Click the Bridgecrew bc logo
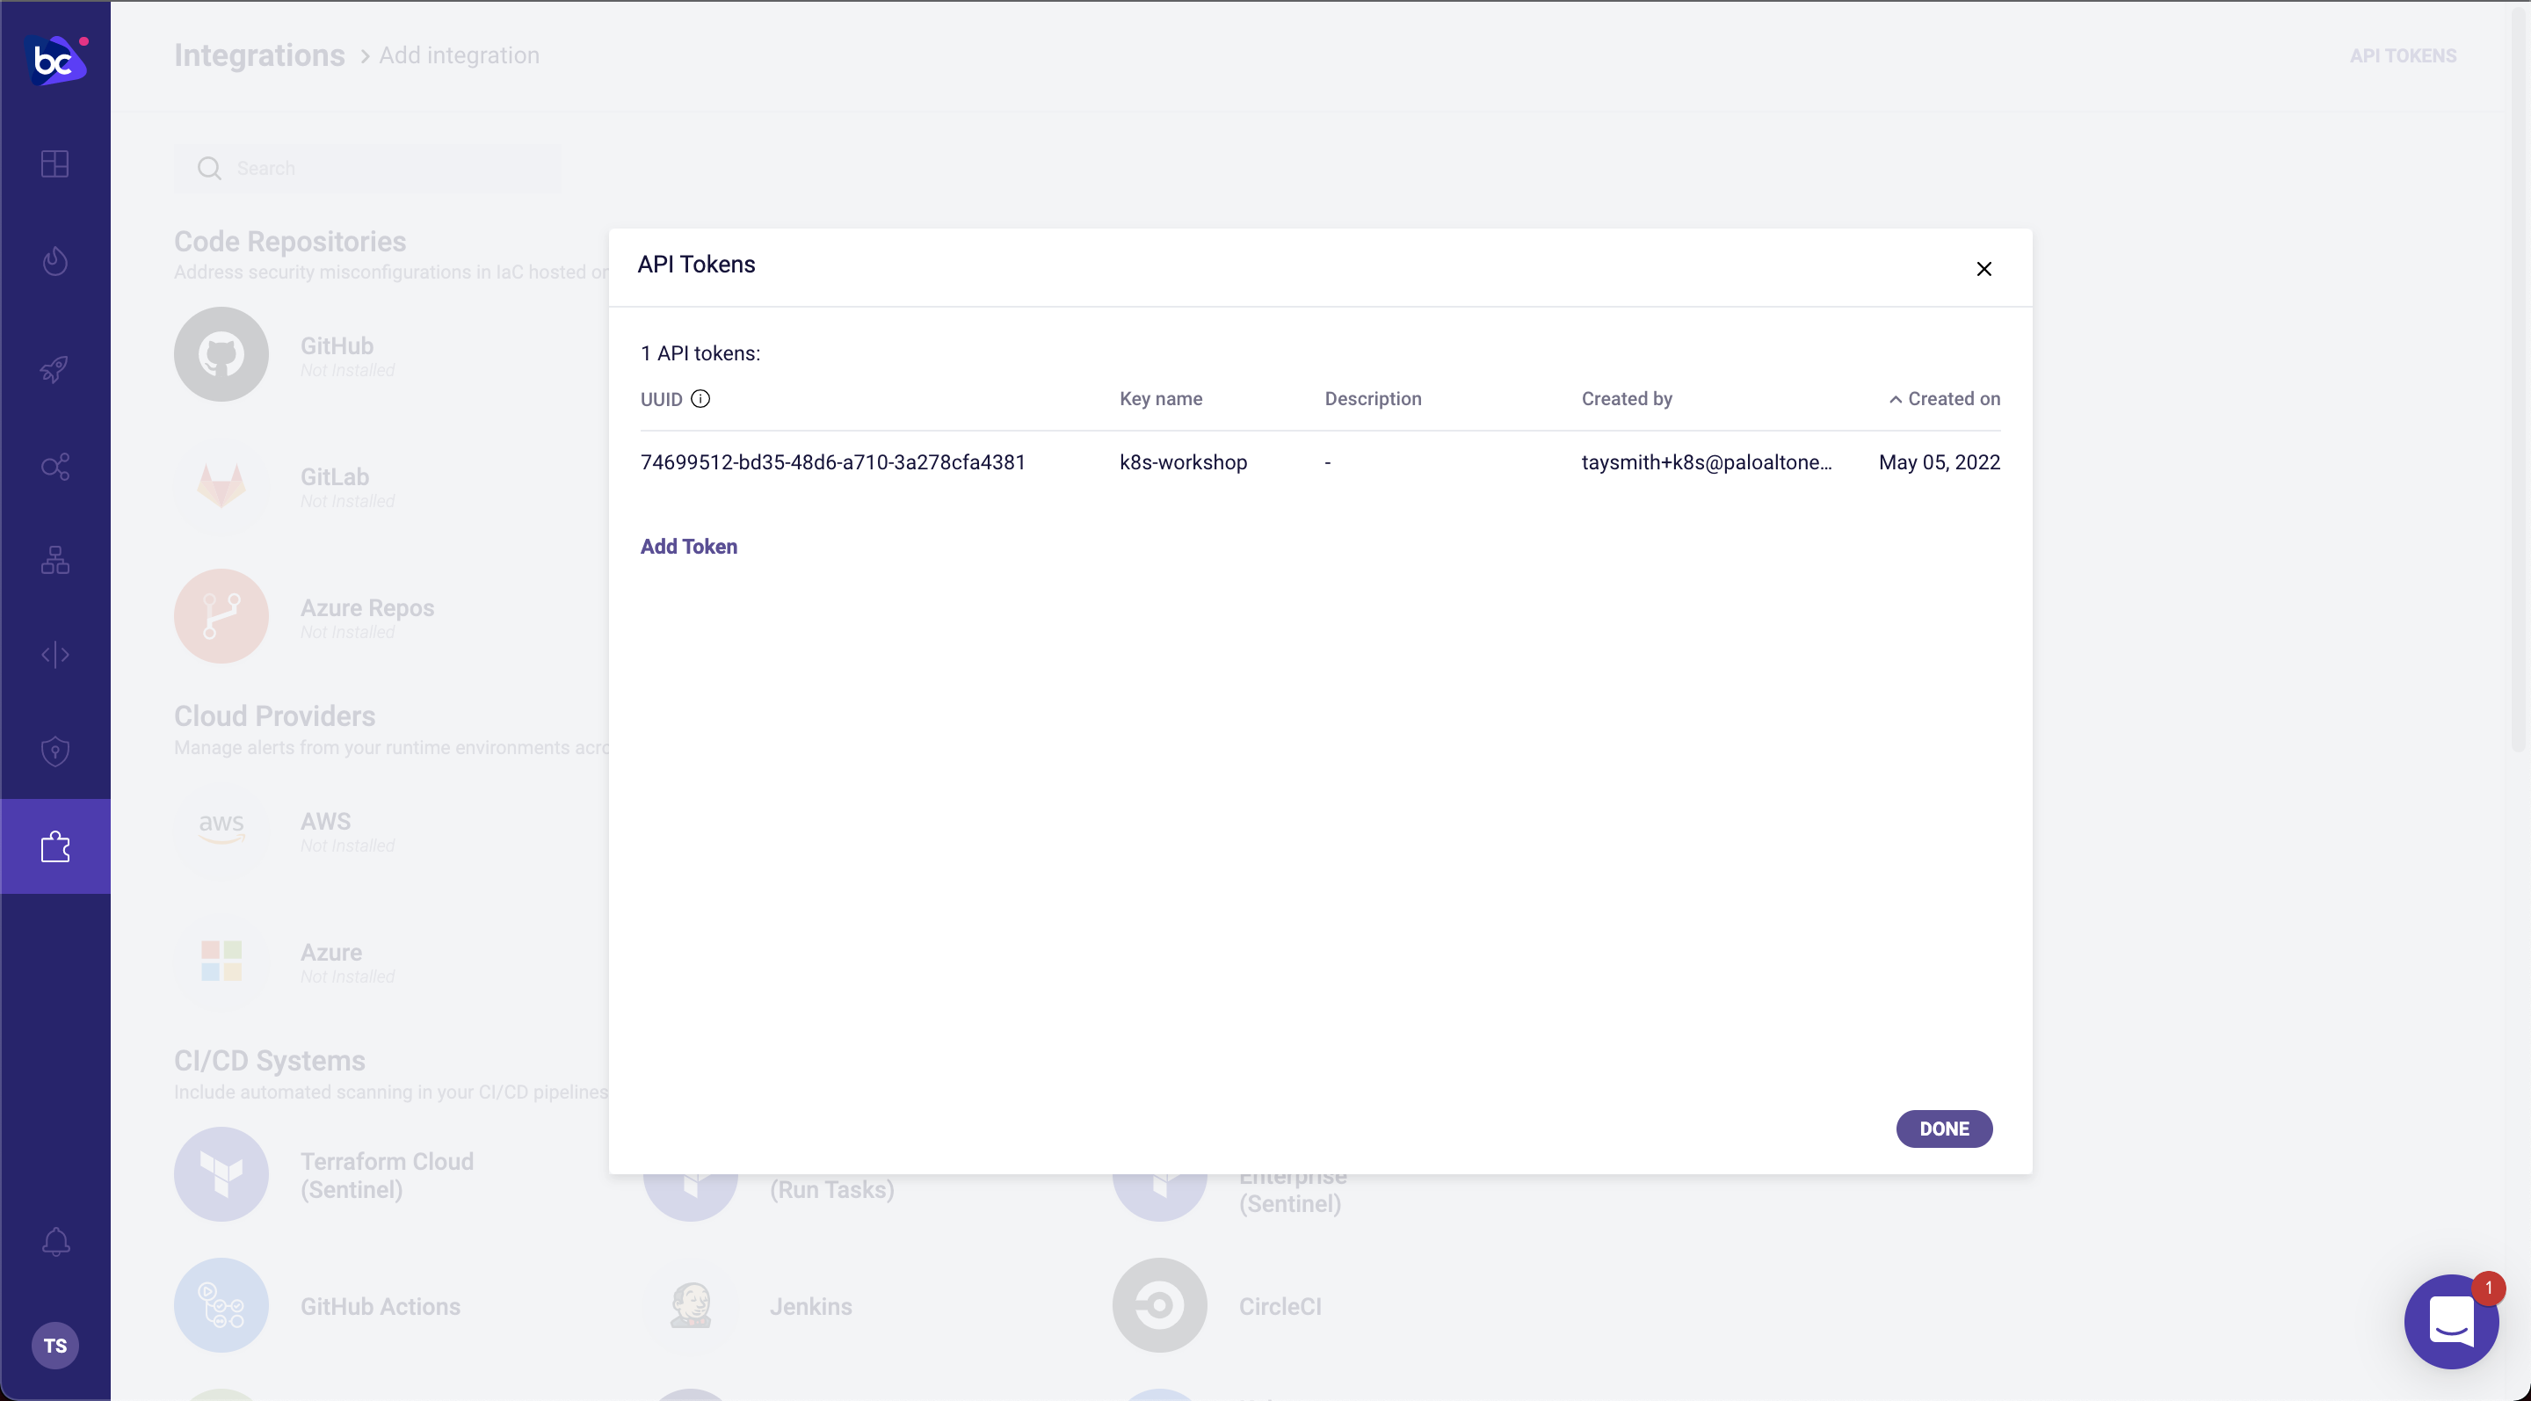 [56, 60]
